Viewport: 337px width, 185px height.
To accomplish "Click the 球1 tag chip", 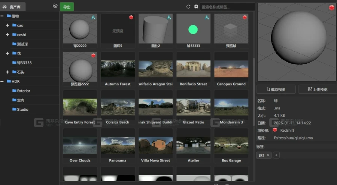I will (264, 155).
